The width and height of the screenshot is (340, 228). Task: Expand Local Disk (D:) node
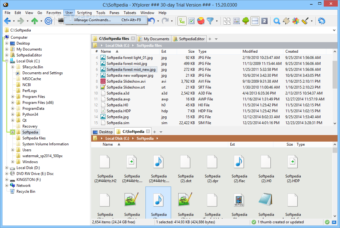[x=7, y=167]
